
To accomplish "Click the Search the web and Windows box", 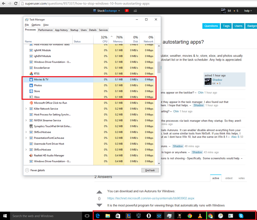I will pos(42,216).
